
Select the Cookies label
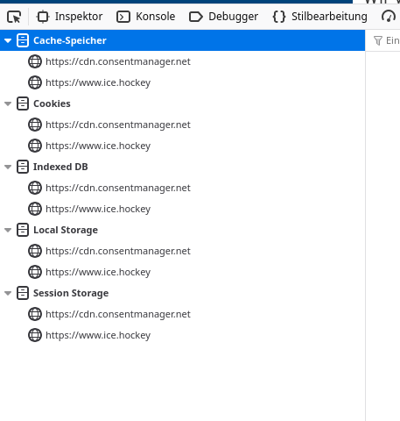52,103
